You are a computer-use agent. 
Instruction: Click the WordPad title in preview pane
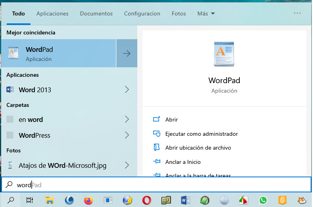[x=224, y=80]
